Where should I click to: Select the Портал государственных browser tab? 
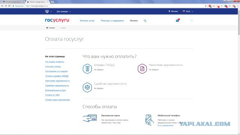[37, 2]
